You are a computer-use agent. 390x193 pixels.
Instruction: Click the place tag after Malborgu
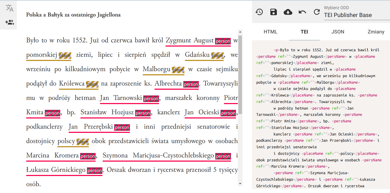(178, 70)
